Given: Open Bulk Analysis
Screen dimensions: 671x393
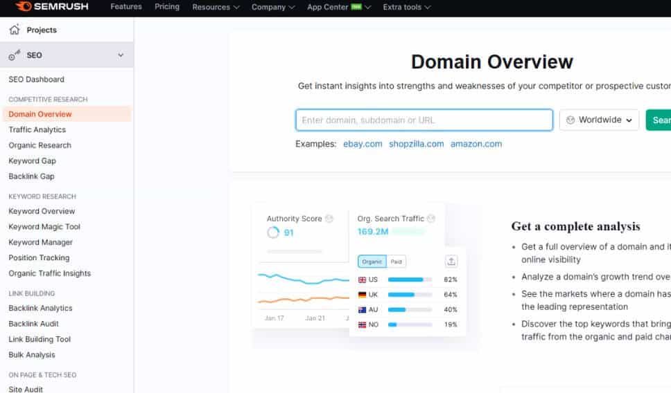Looking at the screenshot, I should pyautogui.click(x=32, y=355).
